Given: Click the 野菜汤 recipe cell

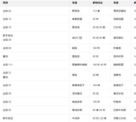Looking at the screenshot, I should (80, 11).
